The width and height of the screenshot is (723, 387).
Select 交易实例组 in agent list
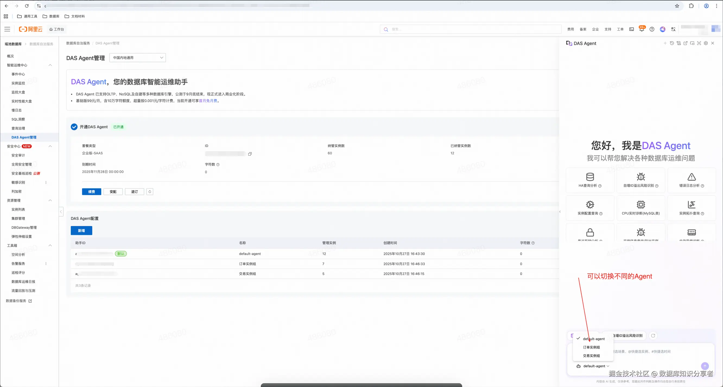(591, 356)
